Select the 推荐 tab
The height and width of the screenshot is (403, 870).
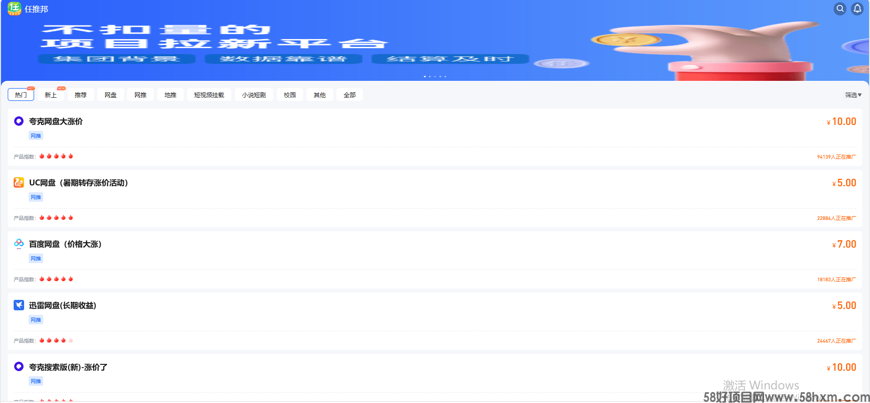click(81, 95)
